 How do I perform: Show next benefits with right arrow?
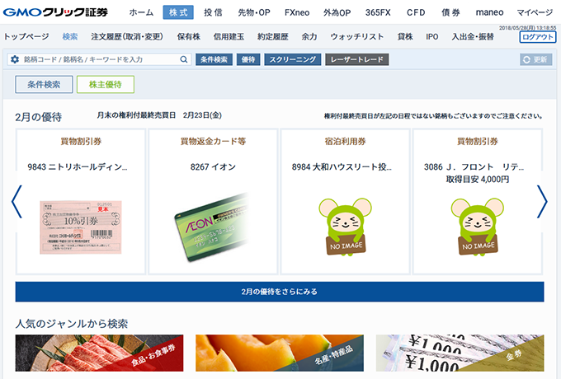(542, 201)
